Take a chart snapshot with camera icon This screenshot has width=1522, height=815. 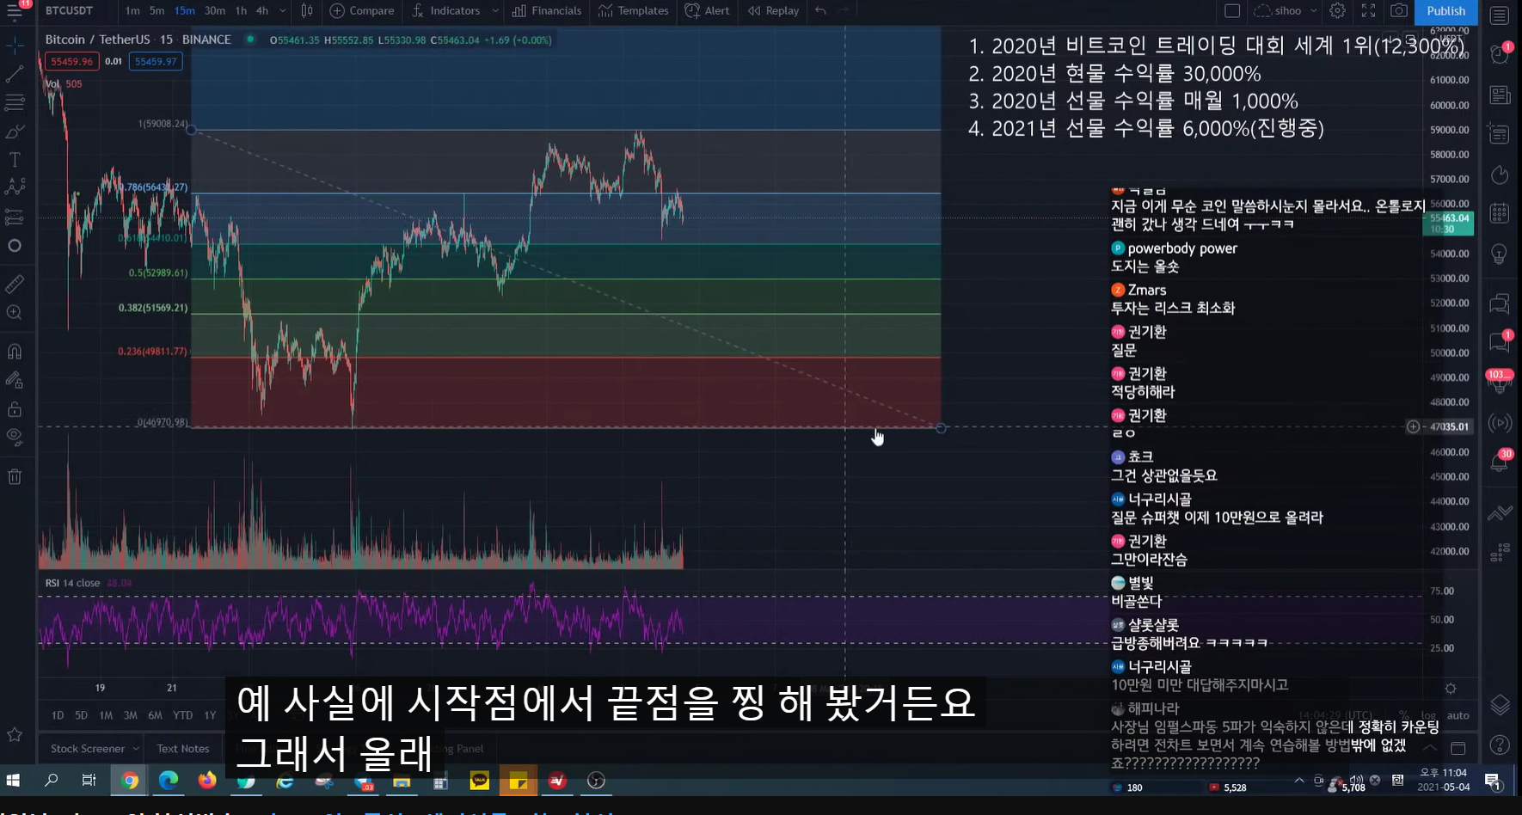1399,11
